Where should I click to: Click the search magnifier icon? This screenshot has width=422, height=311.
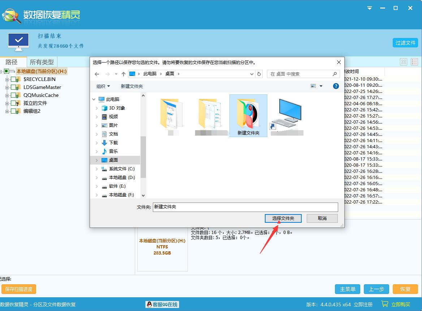click(x=335, y=74)
